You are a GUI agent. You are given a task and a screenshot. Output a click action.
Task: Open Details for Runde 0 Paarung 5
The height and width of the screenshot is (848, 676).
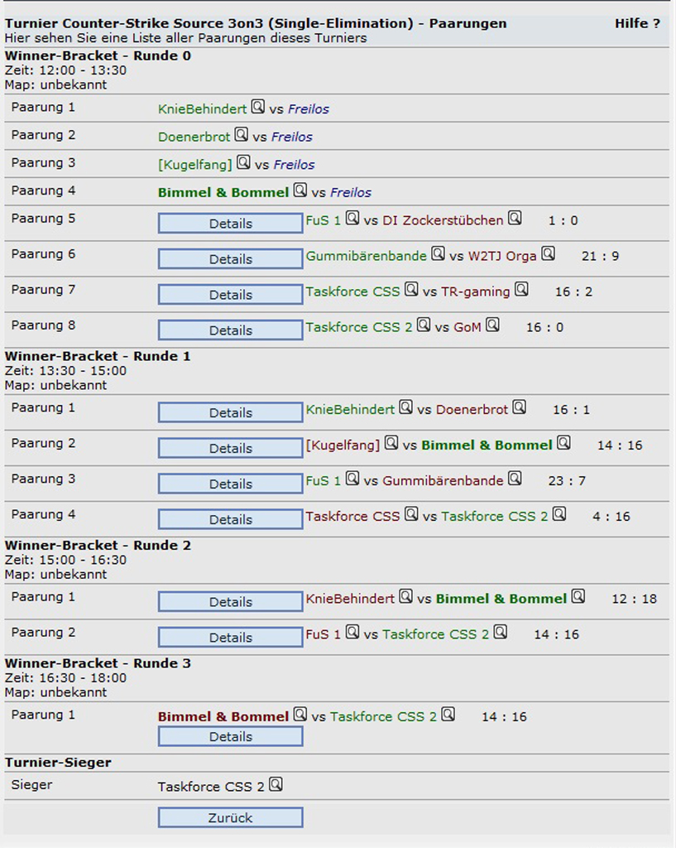[x=231, y=224]
